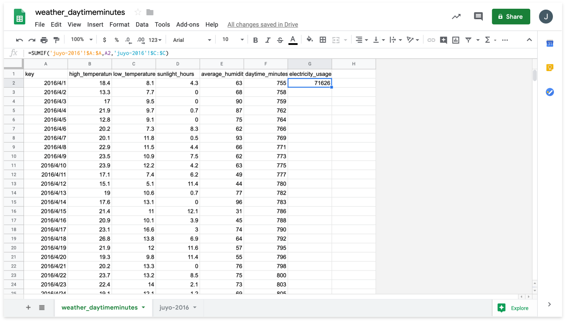Open the comment history icon

click(x=478, y=17)
